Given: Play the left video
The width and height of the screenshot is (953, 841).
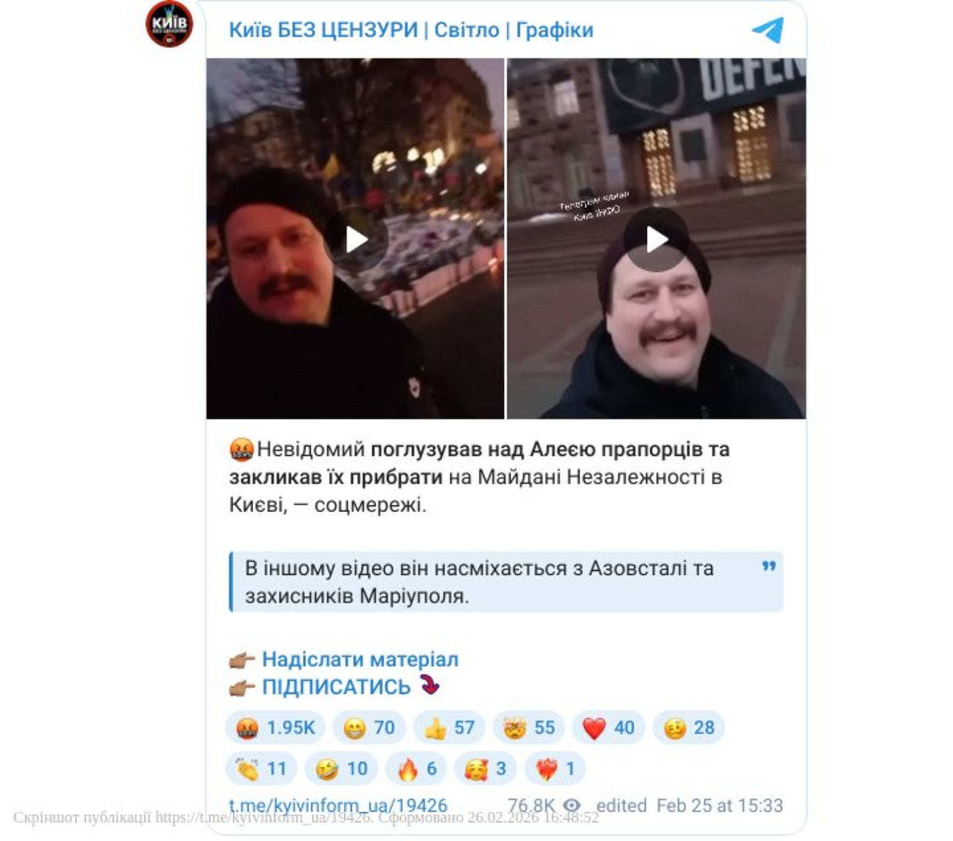Looking at the screenshot, I should click(355, 239).
